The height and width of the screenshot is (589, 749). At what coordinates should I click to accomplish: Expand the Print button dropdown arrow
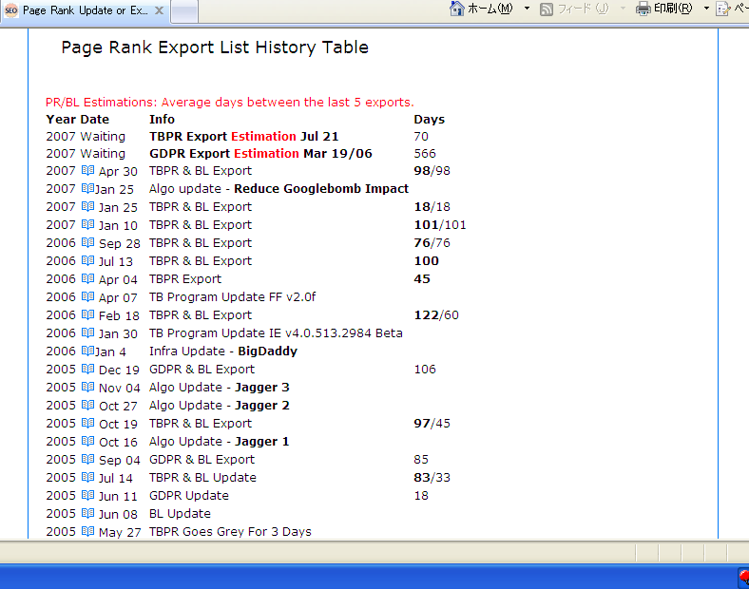point(706,9)
